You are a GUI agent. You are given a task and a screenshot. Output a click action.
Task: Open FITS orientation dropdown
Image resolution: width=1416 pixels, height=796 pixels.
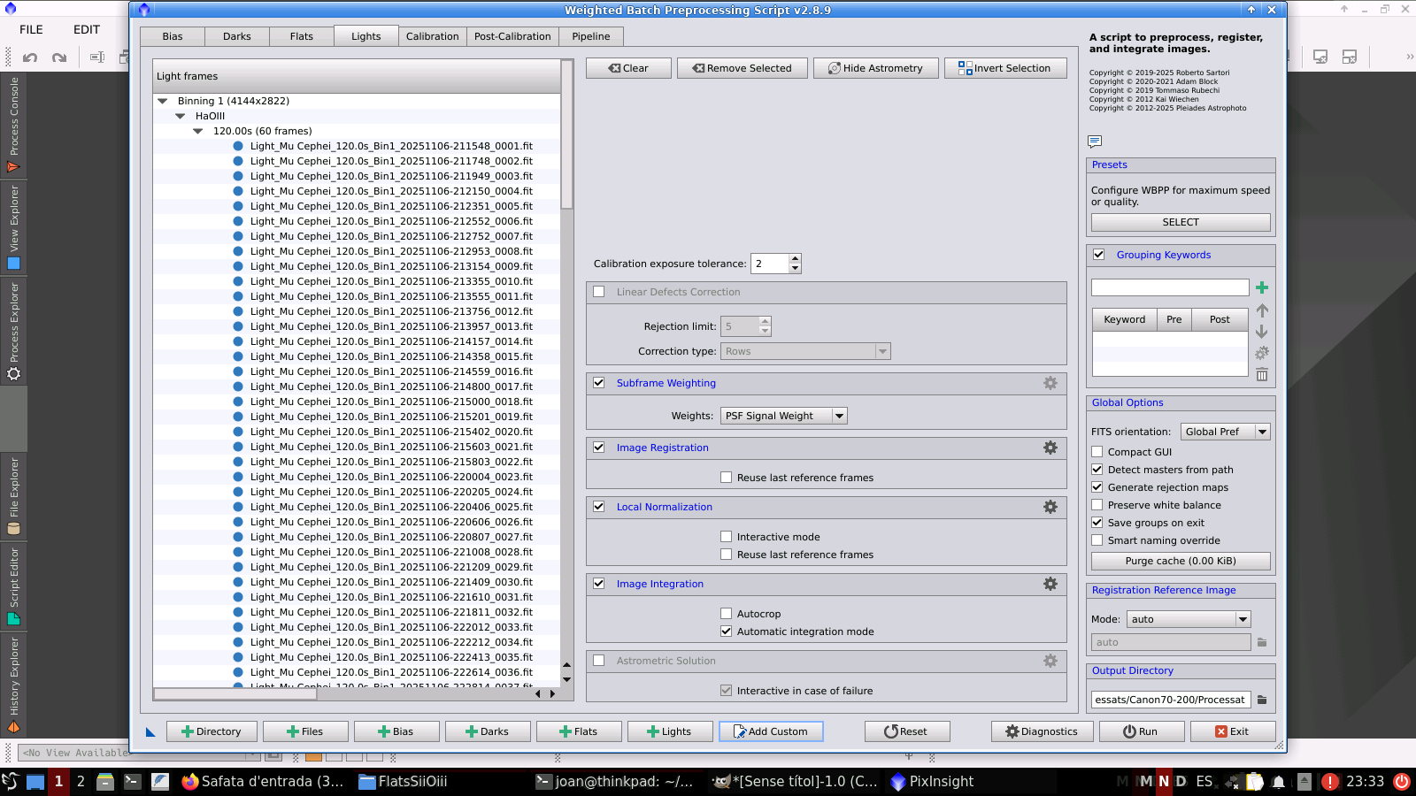(x=1226, y=432)
